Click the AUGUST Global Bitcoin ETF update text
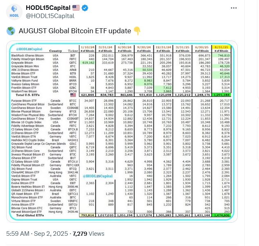Screen dimensions: 259x246 [x=74, y=31]
